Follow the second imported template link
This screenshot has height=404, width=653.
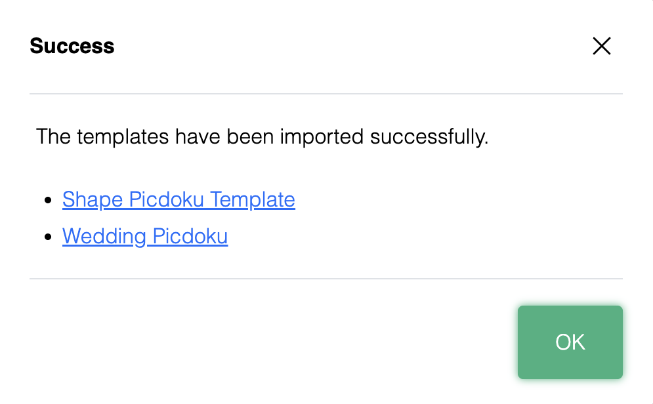pyautogui.click(x=145, y=236)
